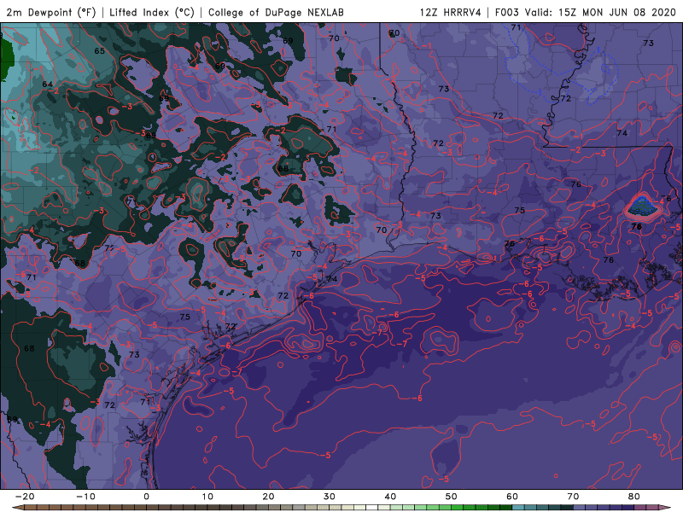Click the "F003 Valid: 15Z MON JUN 08 2020" text

[x=586, y=12]
